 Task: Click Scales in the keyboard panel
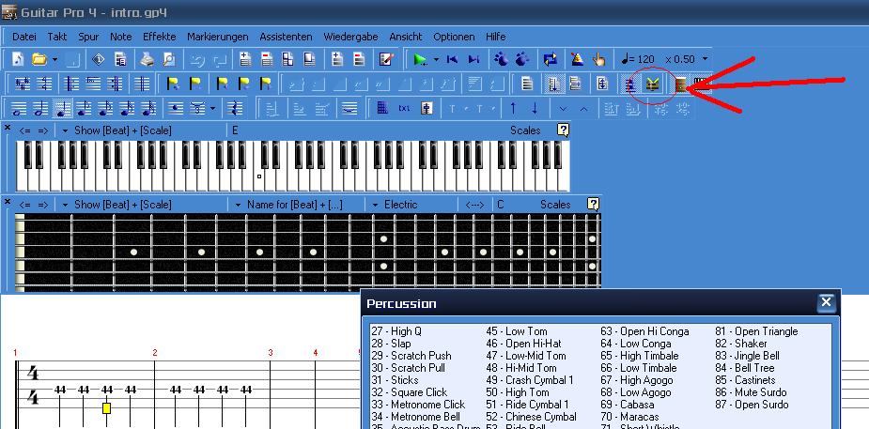pyautogui.click(x=525, y=130)
